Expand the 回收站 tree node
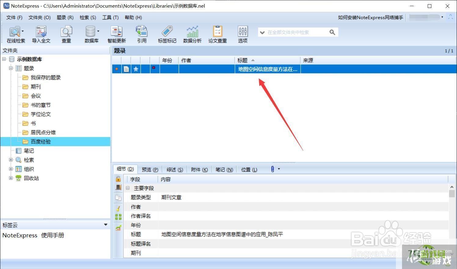457x269 pixels. tap(11, 178)
